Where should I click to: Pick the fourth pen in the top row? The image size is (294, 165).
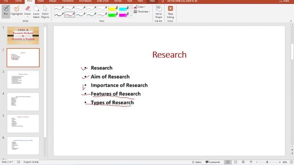click(x=91, y=8)
